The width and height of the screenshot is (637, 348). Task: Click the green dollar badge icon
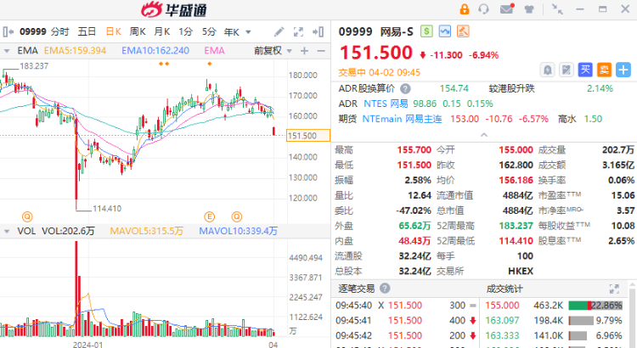[x=426, y=31]
